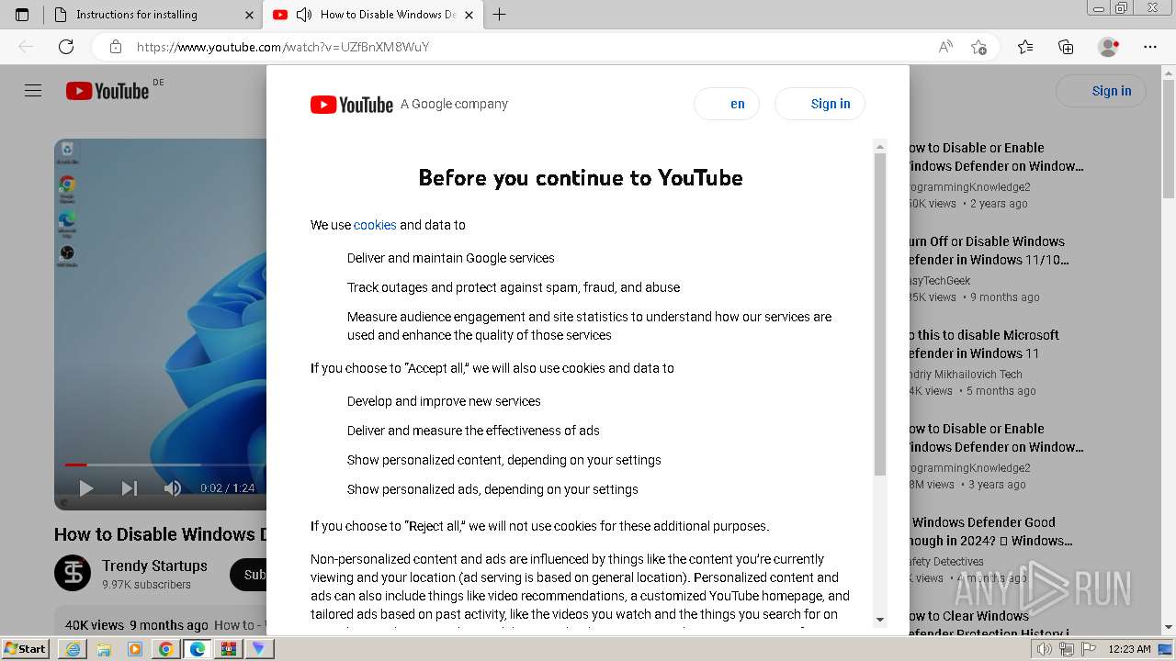Open File Explorer from taskbar
This screenshot has height=661, width=1176.
coord(103,649)
